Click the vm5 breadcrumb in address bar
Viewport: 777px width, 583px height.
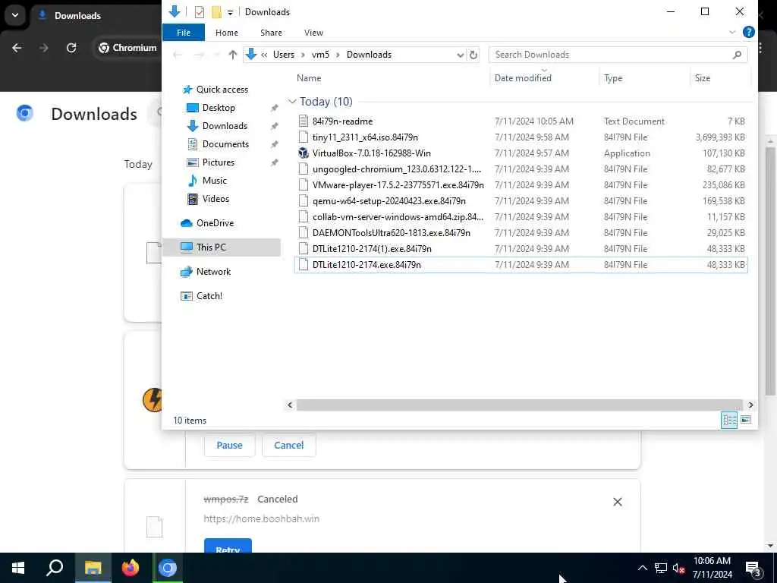click(320, 55)
